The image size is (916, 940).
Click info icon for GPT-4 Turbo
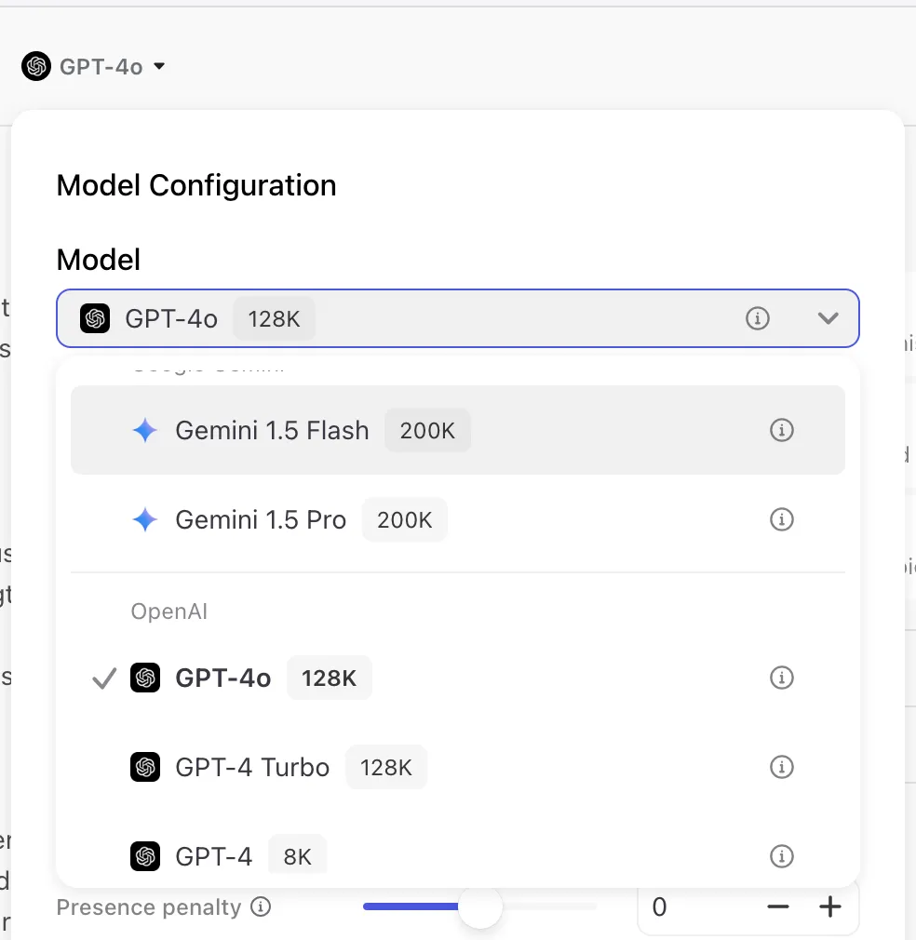click(x=782, y=767)
